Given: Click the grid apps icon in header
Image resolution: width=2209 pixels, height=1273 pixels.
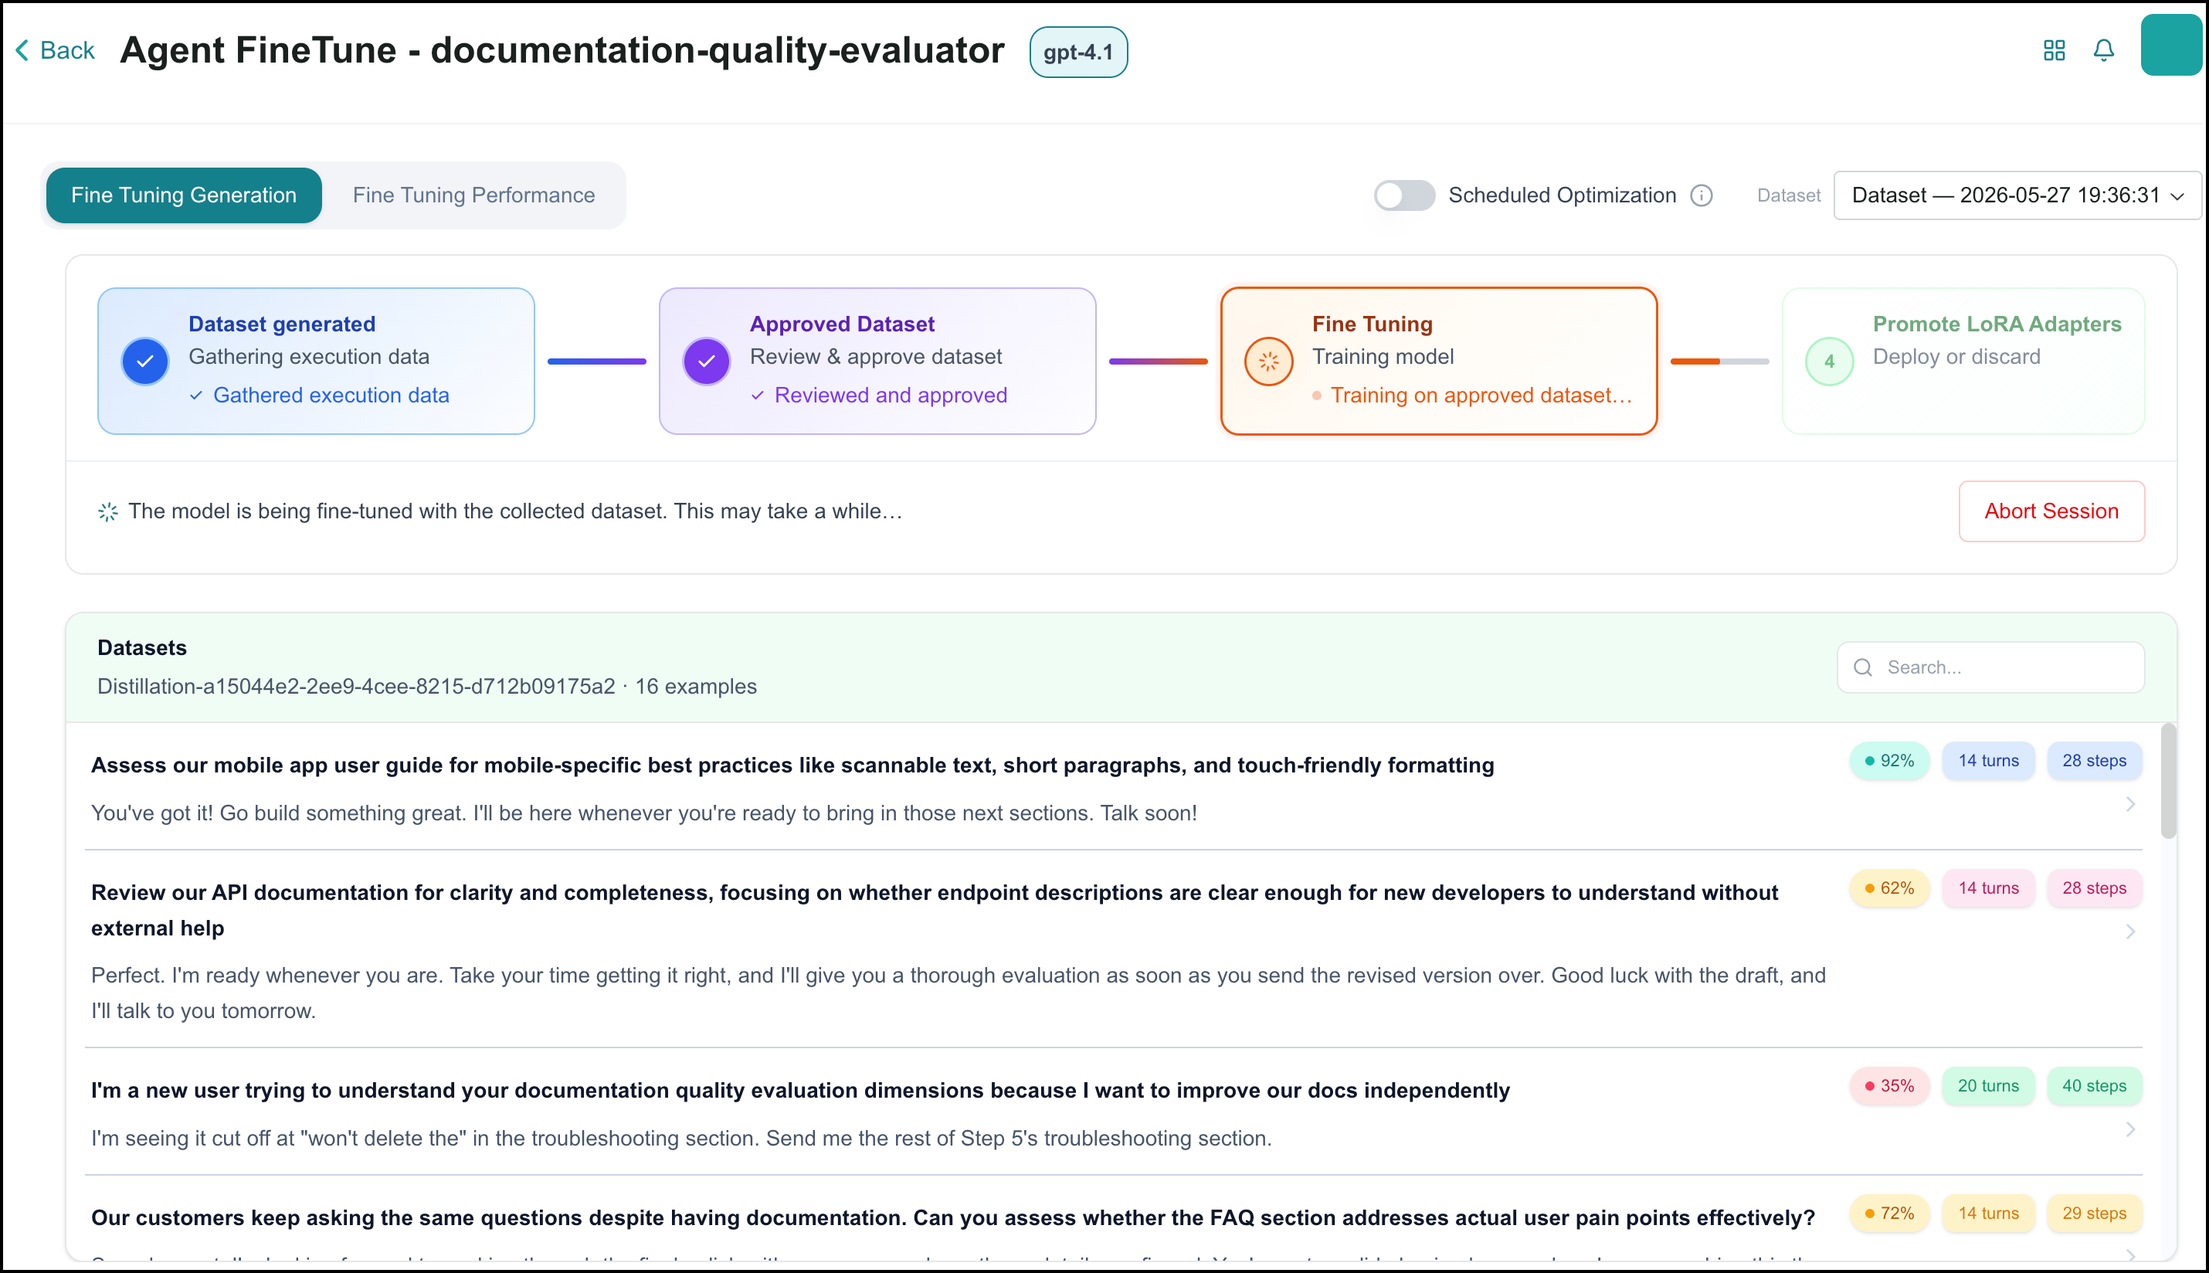Looking at the screenshot, I should tap(2054, 51).
